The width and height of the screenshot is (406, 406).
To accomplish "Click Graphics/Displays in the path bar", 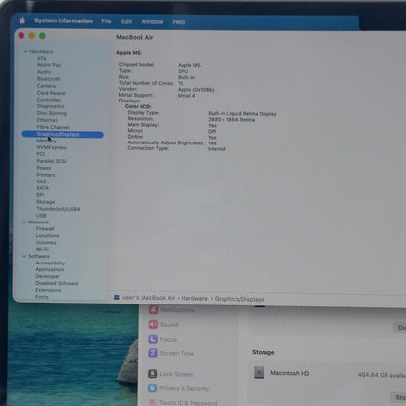I will pos(239,299).
